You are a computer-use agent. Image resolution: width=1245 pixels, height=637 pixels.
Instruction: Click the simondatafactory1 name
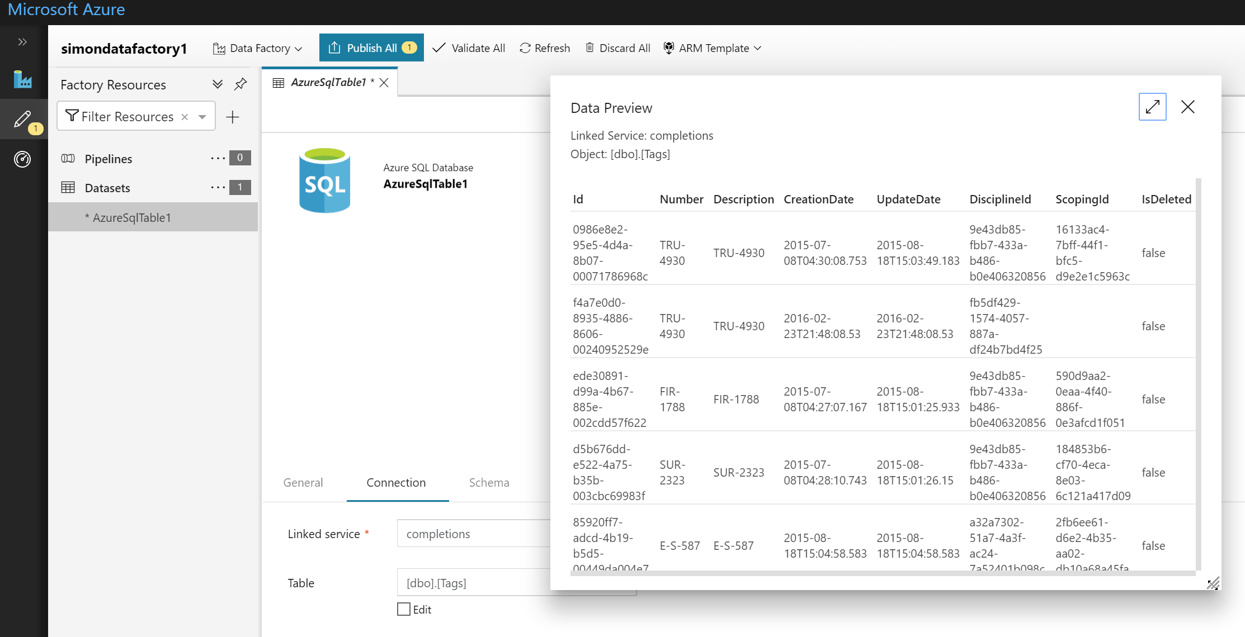[124, 49]
